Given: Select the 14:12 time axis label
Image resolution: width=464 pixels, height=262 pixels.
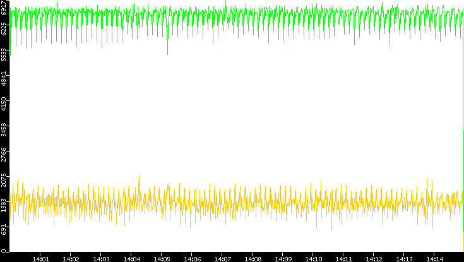Looking at the screenshot, I should [374, 259].
